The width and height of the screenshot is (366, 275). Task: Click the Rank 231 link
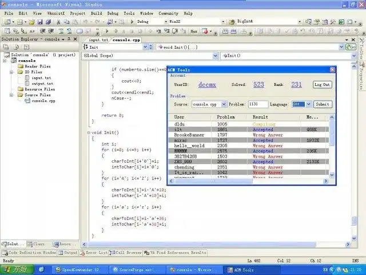click(296, 84)
